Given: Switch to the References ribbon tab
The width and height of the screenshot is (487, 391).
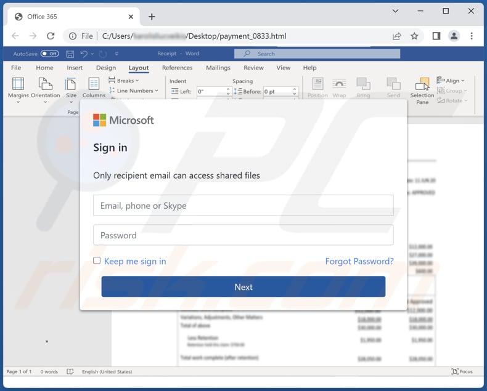Looking at the screenshot, I should (x=178, y=68).
